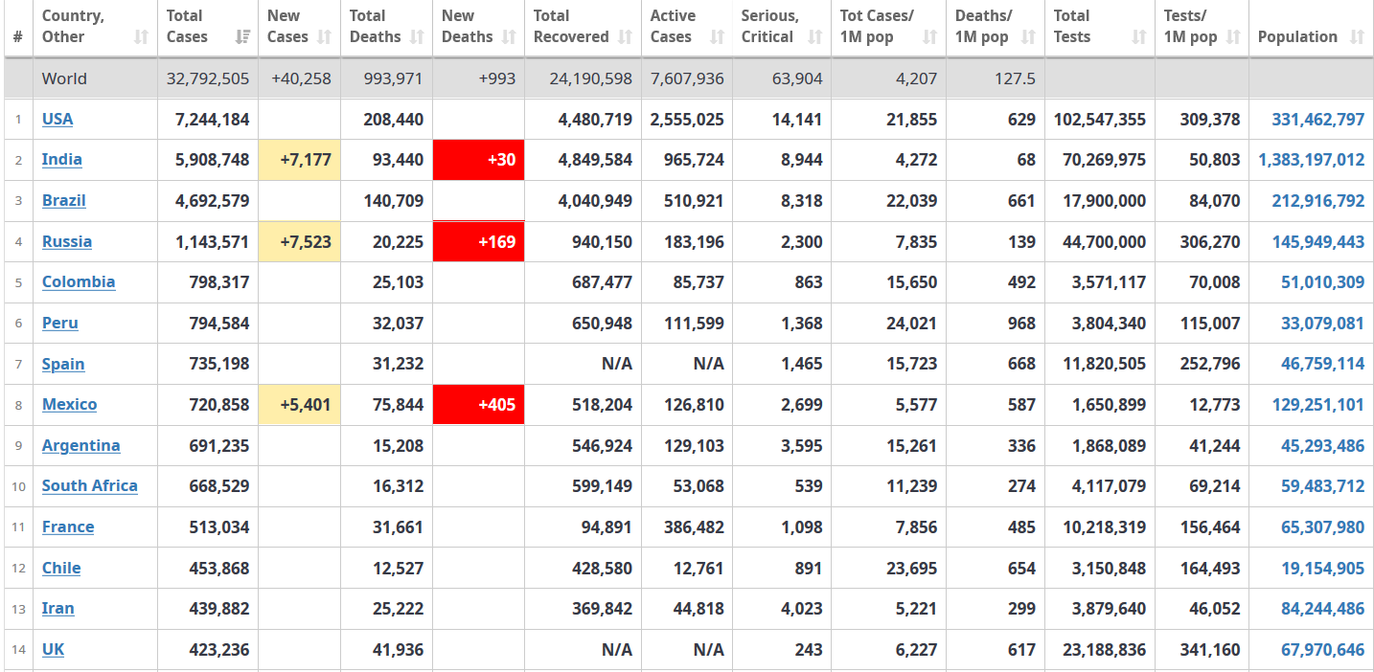Click Brazil population 212,916,792

(1318, 201)
